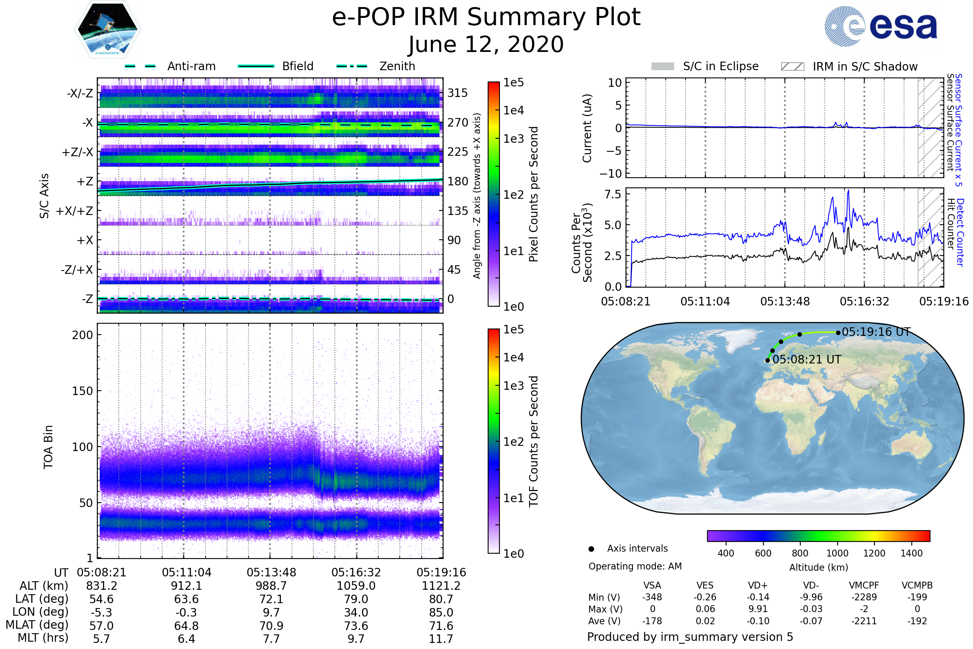Click the IRM in S/C Shadow hatched swatch
This screenshot has width=973, height=649.
792,67
